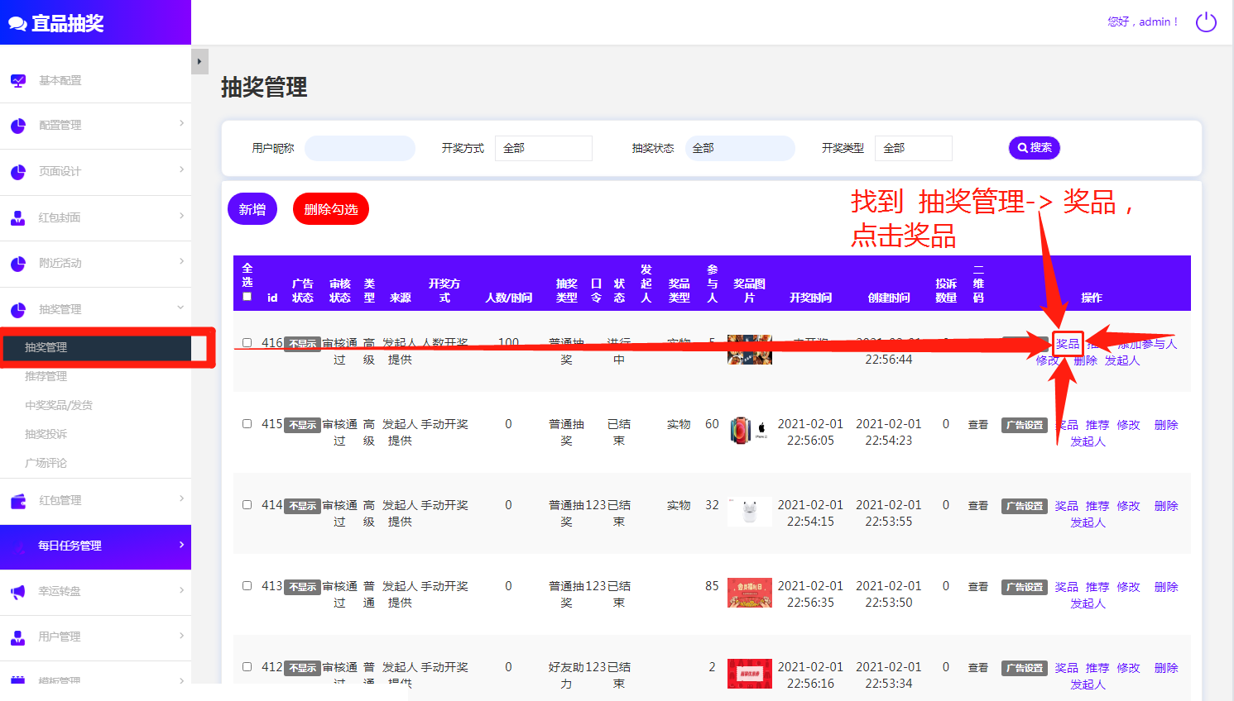Click the 不显示 ad status badge in row 415

pos(303,425)
